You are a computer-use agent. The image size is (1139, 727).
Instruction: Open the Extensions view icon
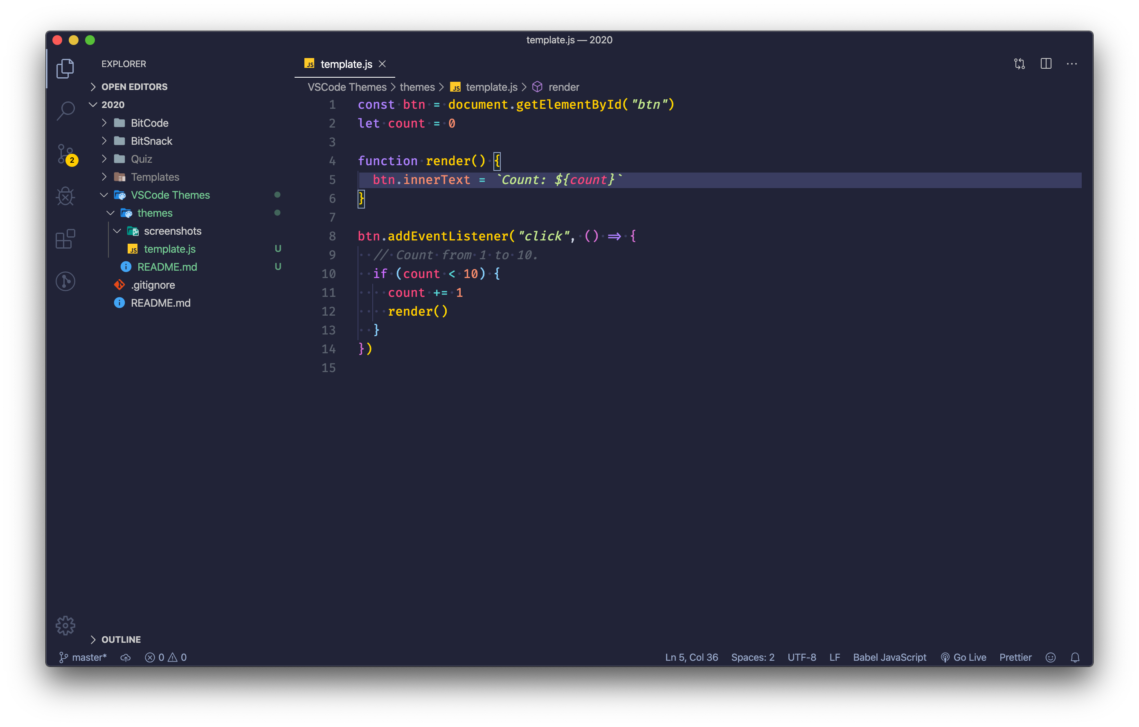click(x=65, y=239)
